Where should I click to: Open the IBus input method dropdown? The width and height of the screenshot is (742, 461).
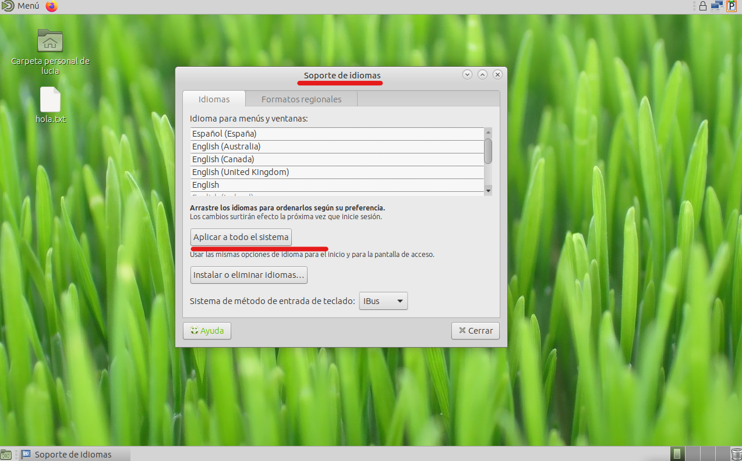click(383, 301)
